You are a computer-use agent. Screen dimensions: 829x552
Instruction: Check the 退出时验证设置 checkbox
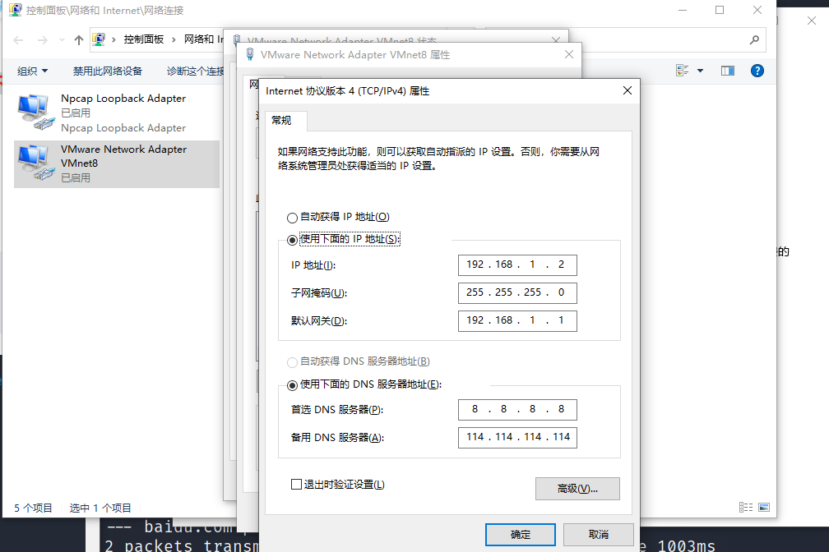297,485
